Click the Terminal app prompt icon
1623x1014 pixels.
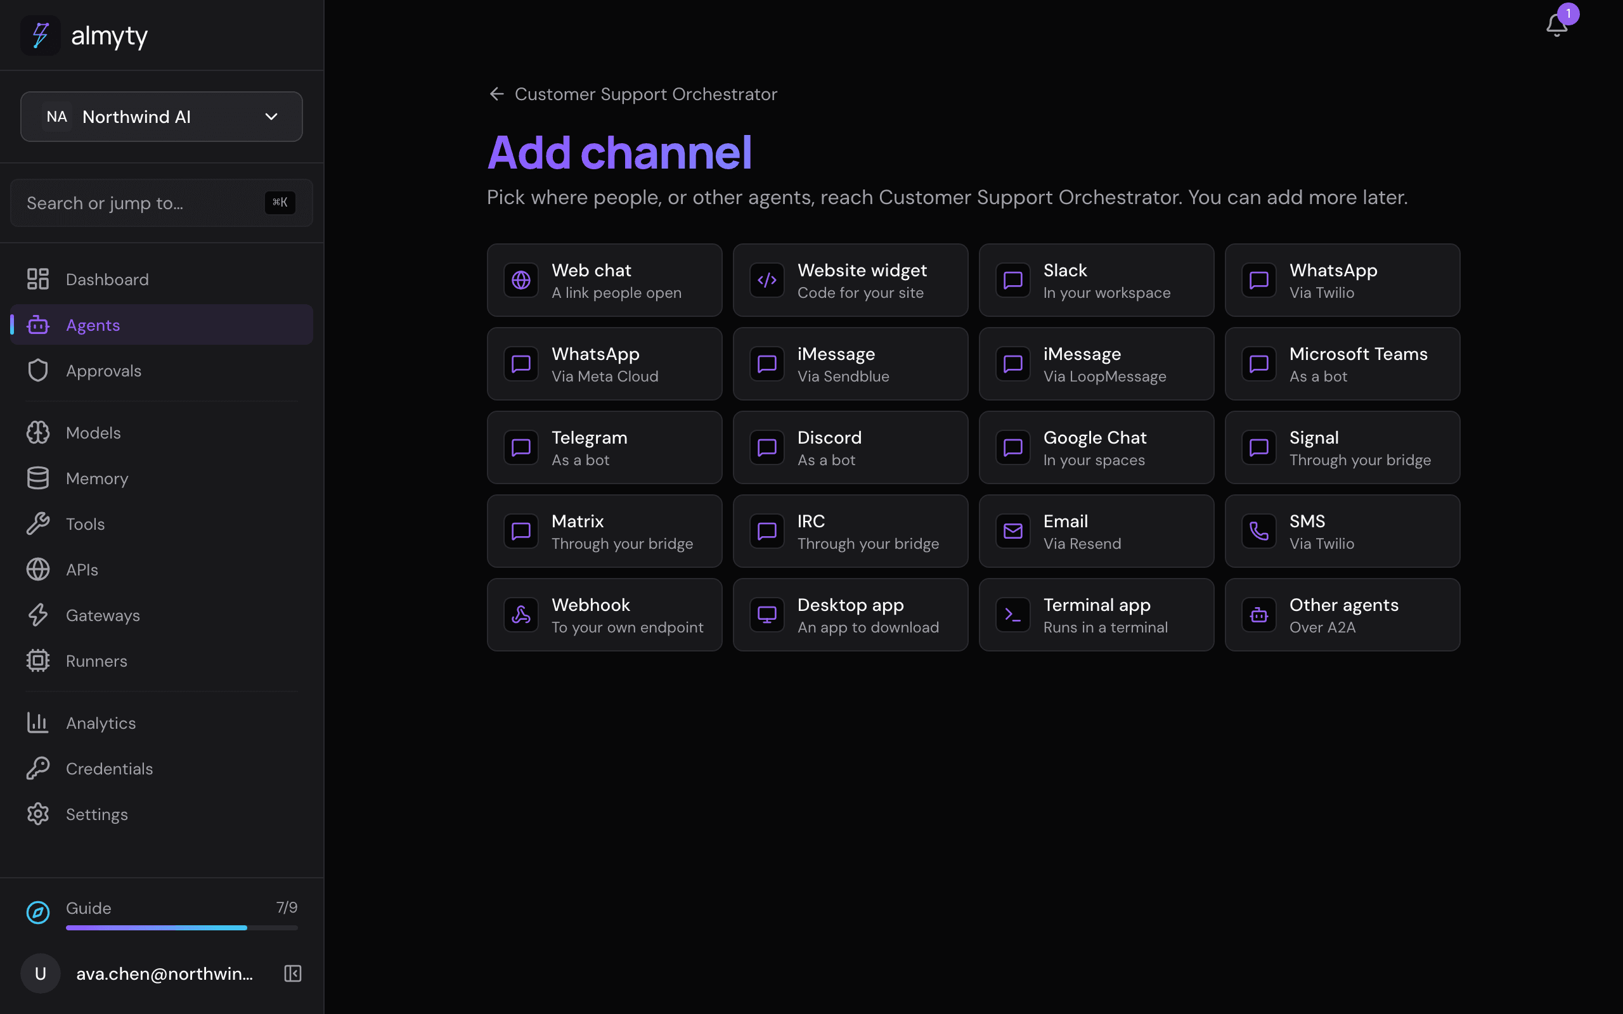[1012, 615]
